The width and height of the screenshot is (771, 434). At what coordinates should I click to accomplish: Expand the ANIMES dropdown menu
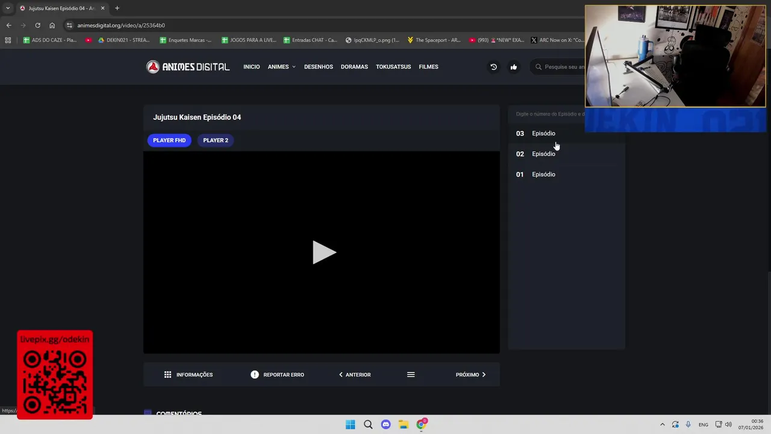[282, 67]
